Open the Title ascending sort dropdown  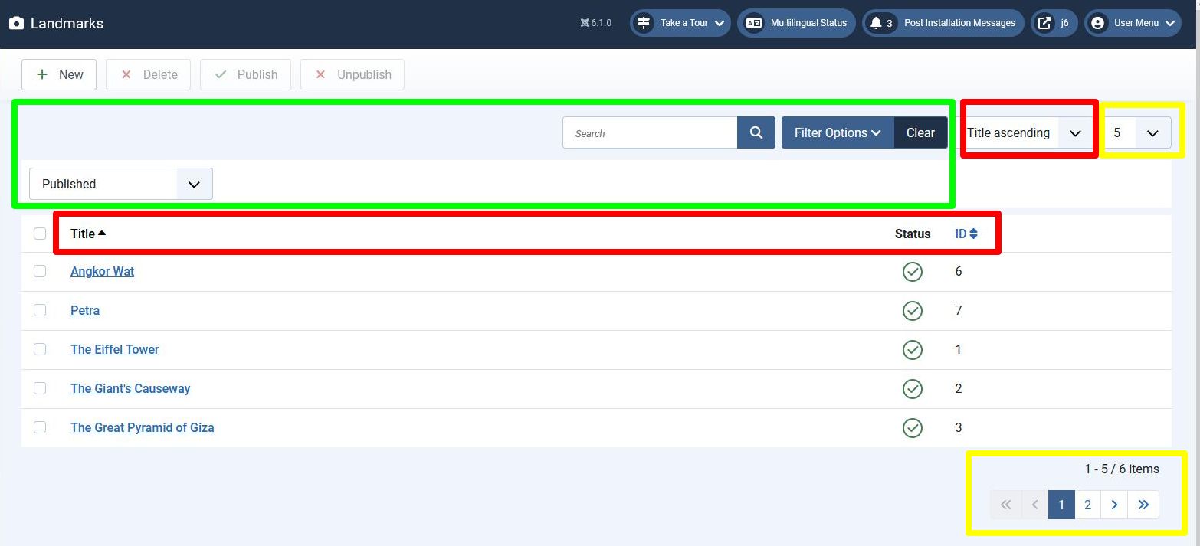coord(1026,132)
